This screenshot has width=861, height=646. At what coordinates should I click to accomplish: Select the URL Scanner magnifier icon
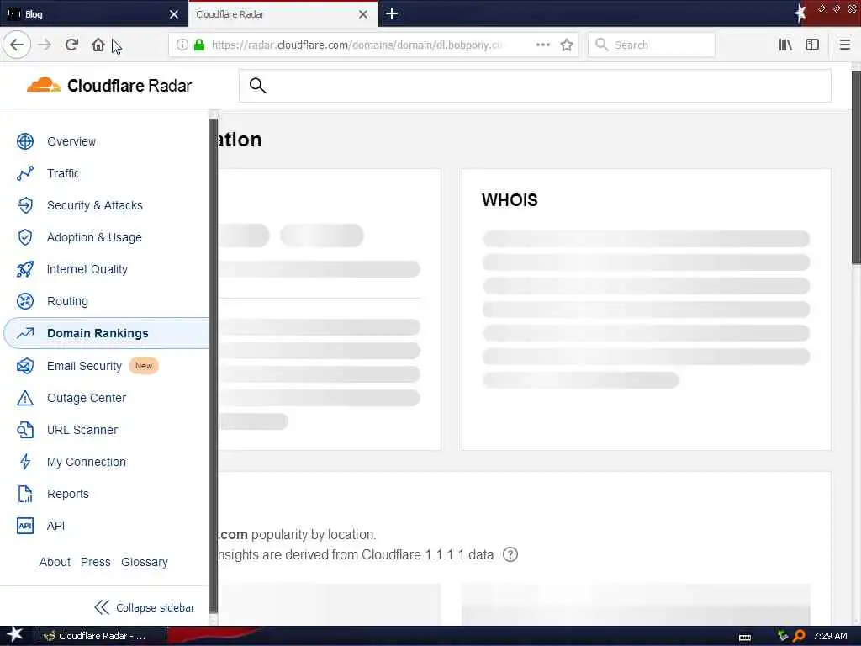(25, 430)
